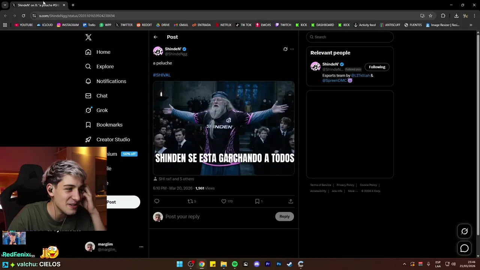Open the tab search dropdown arrow
This screenshot has height=270, width=480.
pyautogui.click(x=5, y=5)
